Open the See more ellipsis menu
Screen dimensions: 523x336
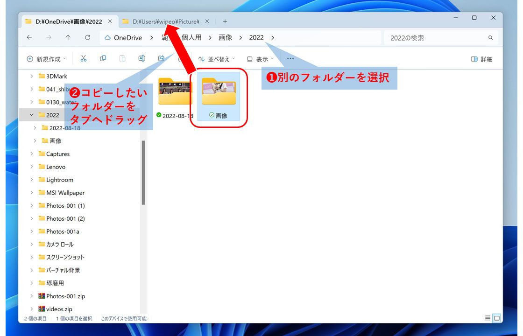coord(290,59)
